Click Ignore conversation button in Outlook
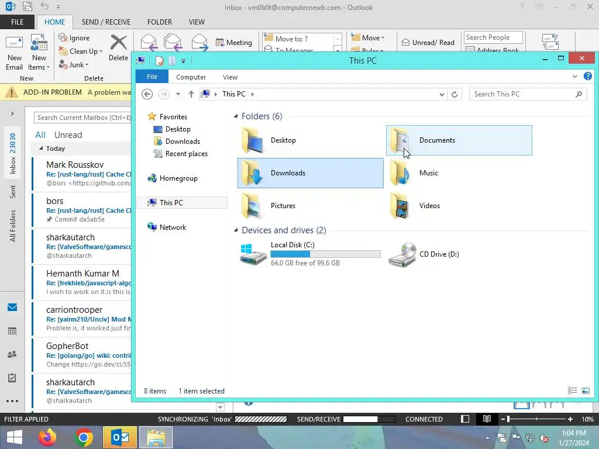Viewport: 599px width, 449px height. 74,38
